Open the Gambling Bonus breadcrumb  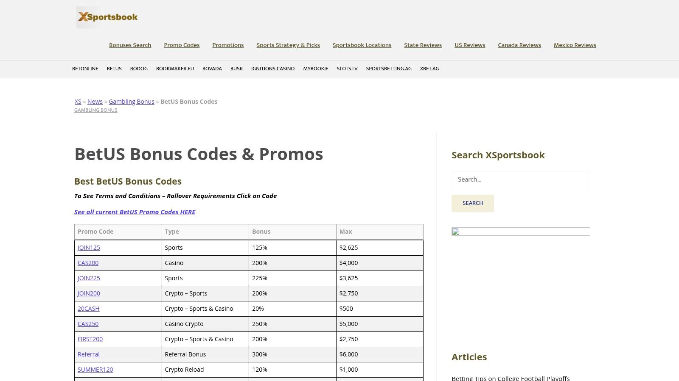coord(132,102)
